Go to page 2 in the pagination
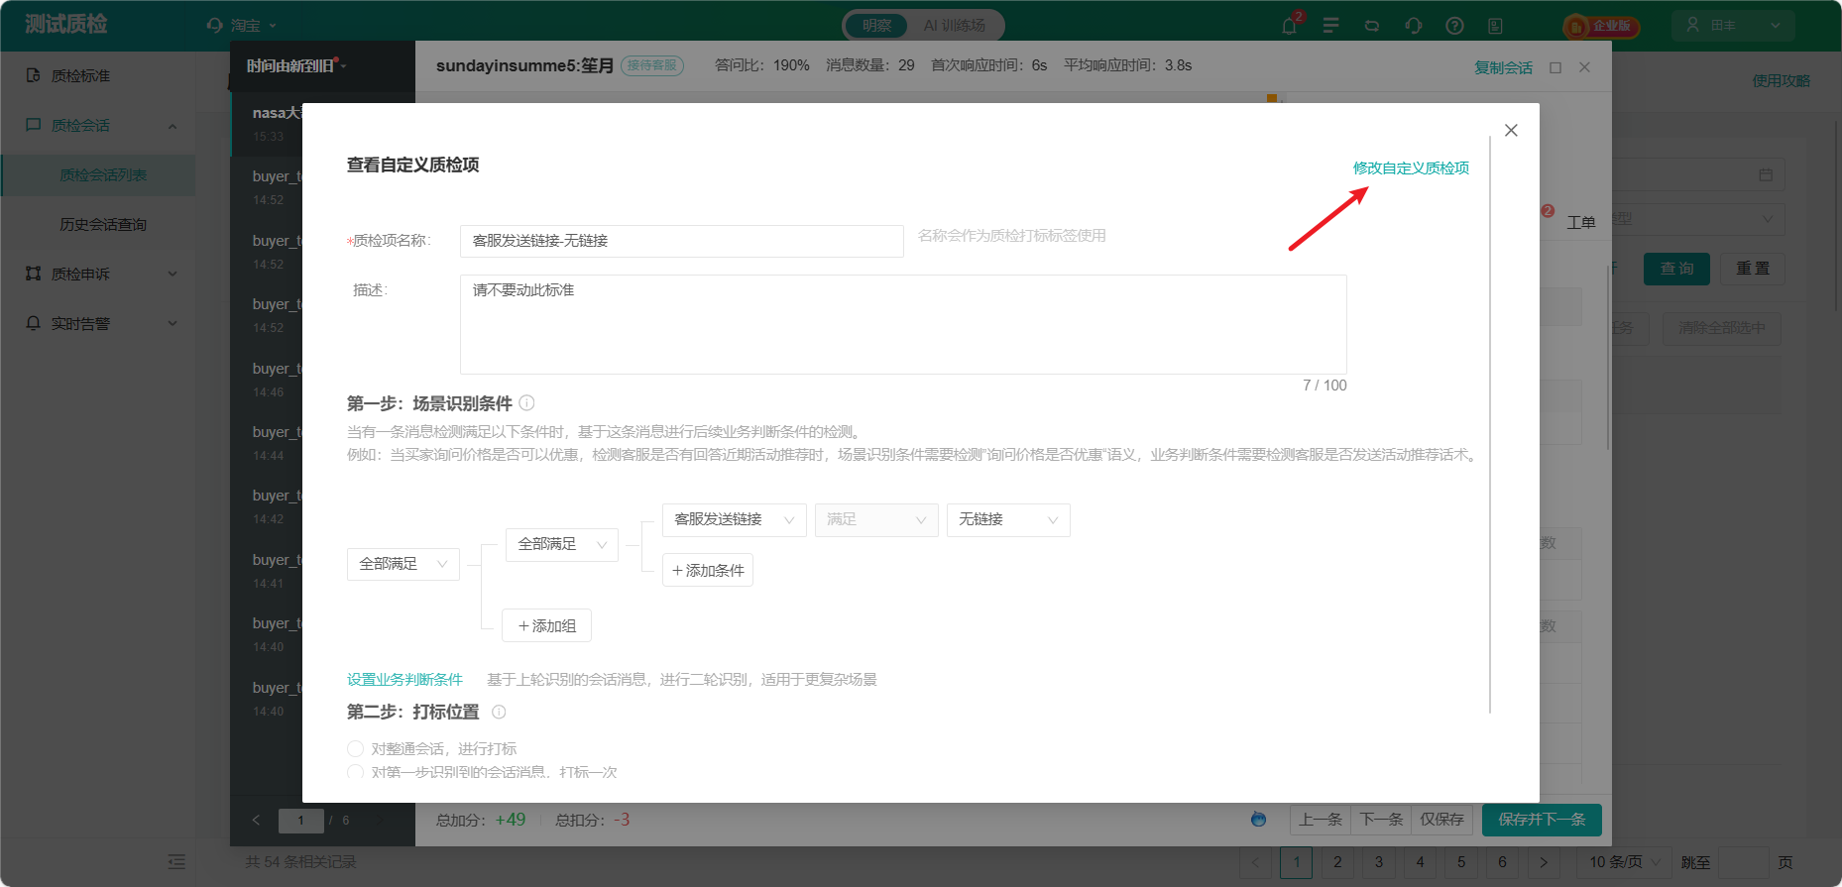The height and width of the screenshot is (887, 1842). (x=1337, y=862)
